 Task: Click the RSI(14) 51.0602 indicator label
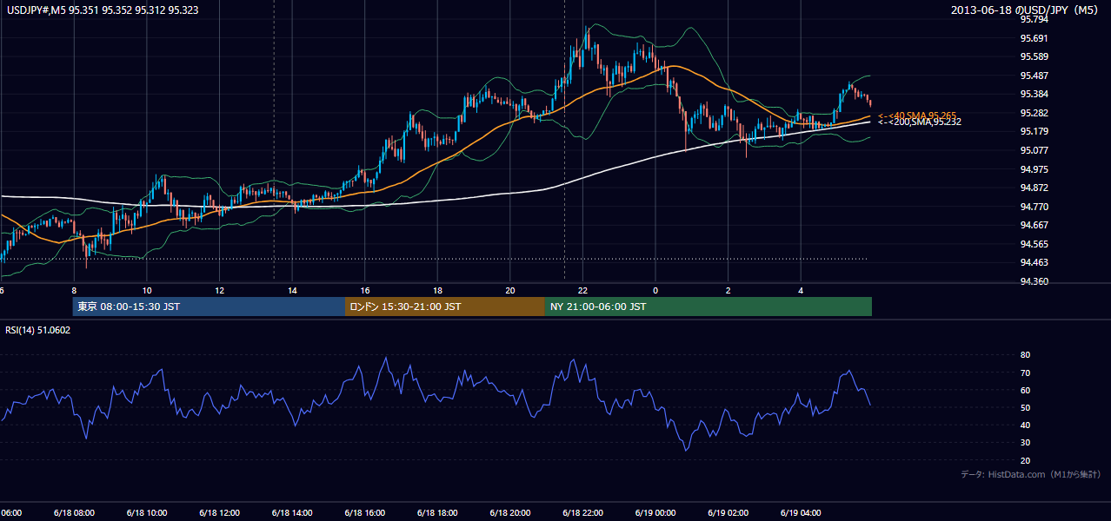tap(38, 330)
